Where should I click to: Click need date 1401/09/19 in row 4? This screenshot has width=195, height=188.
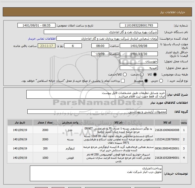[20, 158]
